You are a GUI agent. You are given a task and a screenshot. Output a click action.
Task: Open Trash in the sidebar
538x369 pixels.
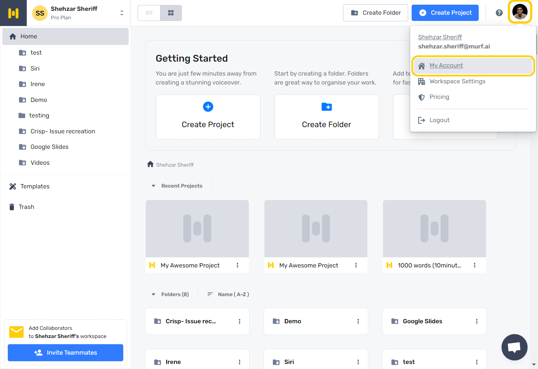pyautogui.click(x=26, y=207)
